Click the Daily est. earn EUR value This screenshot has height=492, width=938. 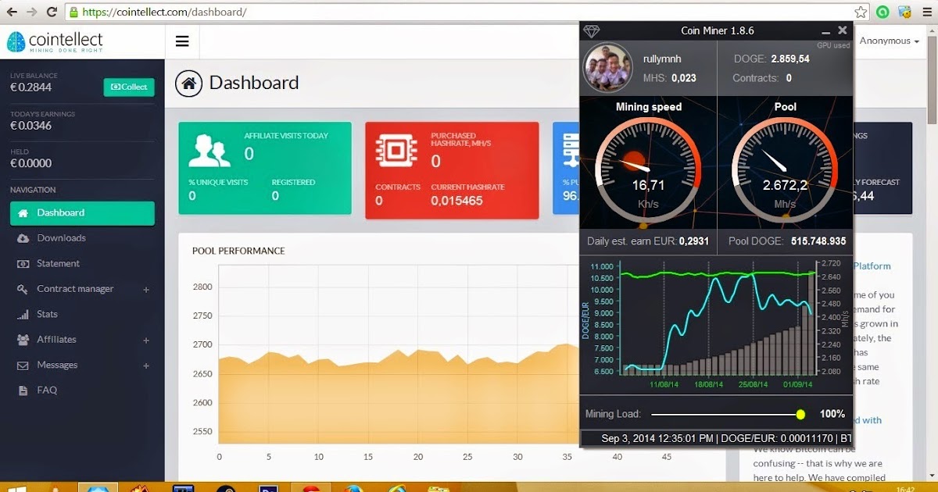click(694, 241)
